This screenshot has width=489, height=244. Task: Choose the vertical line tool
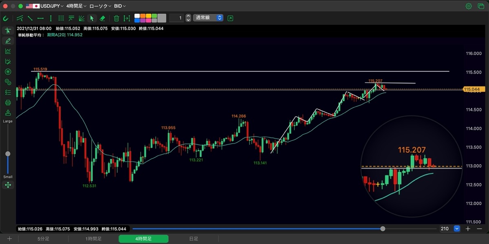[x=51, y=18]
